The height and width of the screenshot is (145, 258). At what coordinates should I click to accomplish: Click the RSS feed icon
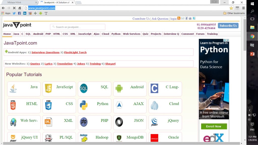[179, 18]
